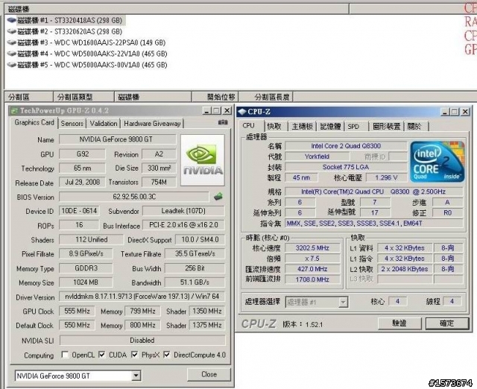Click BIOS Version field 62.92.56.00.3C
477x389 pixels.
[134, 197]
